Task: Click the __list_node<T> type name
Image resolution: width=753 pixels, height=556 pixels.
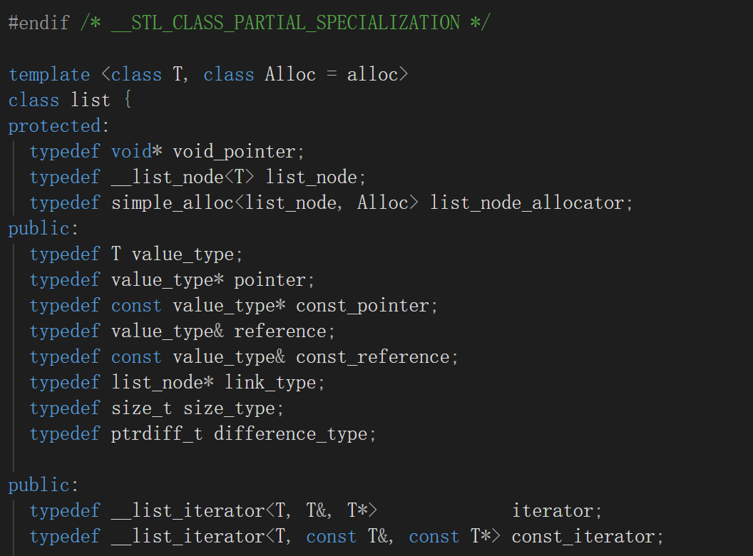Action: click(183, 177)
